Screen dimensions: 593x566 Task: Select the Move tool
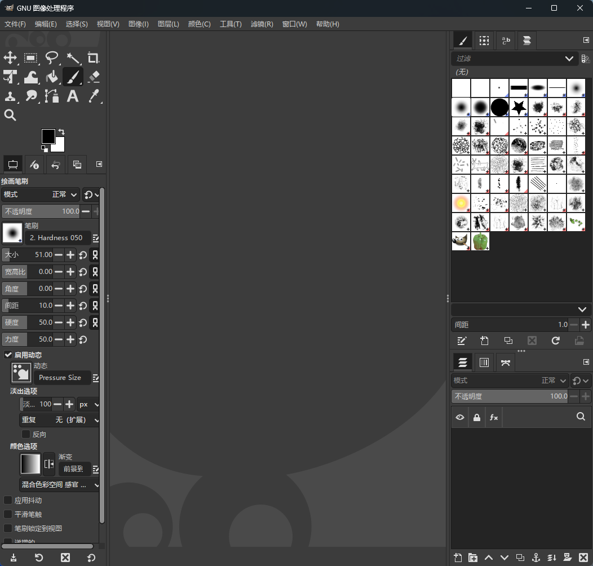click(x=10, y=58)
